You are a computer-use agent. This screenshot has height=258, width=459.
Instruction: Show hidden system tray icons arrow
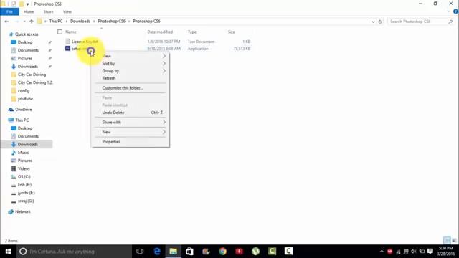coord(382,252)
